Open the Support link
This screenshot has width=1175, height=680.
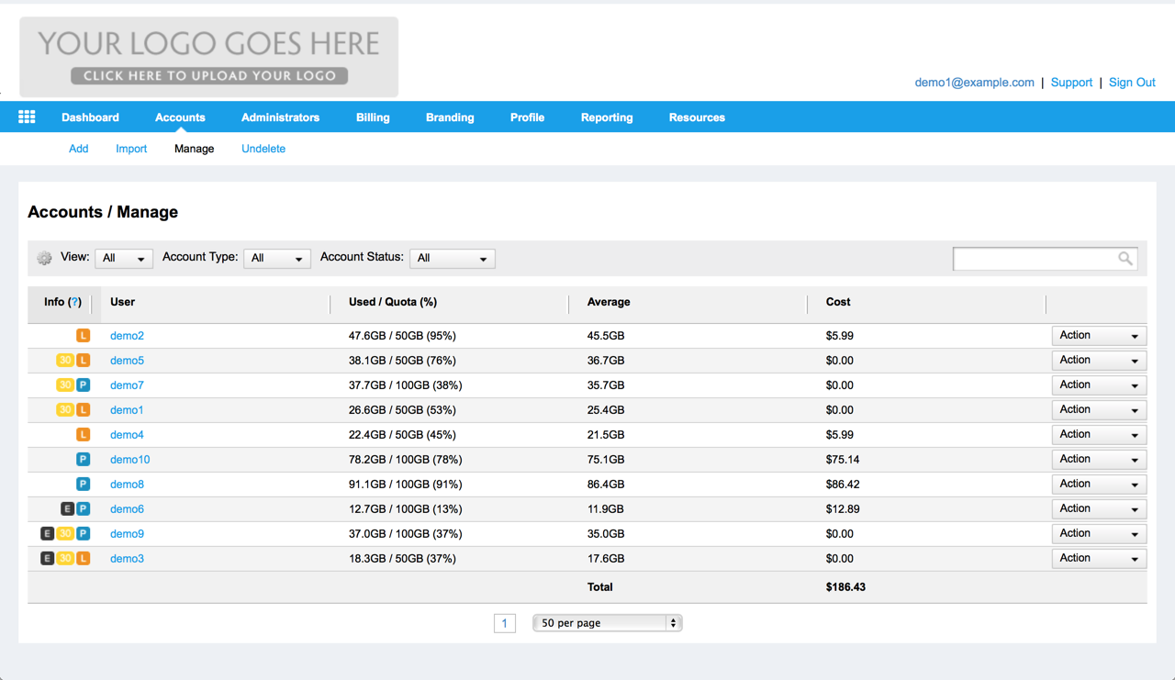click(1071, 83)
